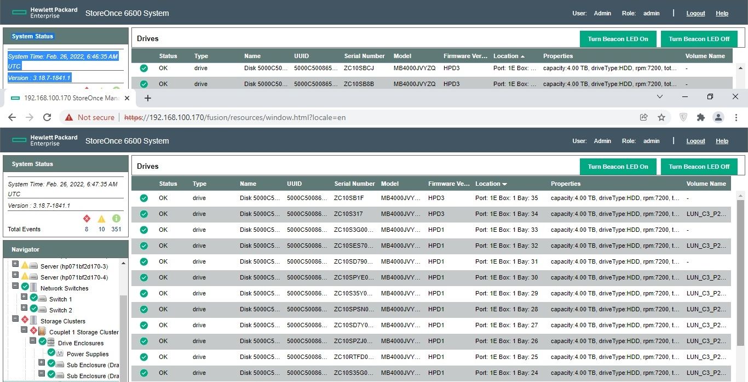Close the 192.168.100.170 StoreOnce tab
This screenshot has height=382, width=748.
[x=127, y=98]
